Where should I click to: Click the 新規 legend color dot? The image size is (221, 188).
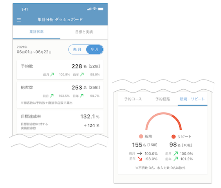coord(141,136)
